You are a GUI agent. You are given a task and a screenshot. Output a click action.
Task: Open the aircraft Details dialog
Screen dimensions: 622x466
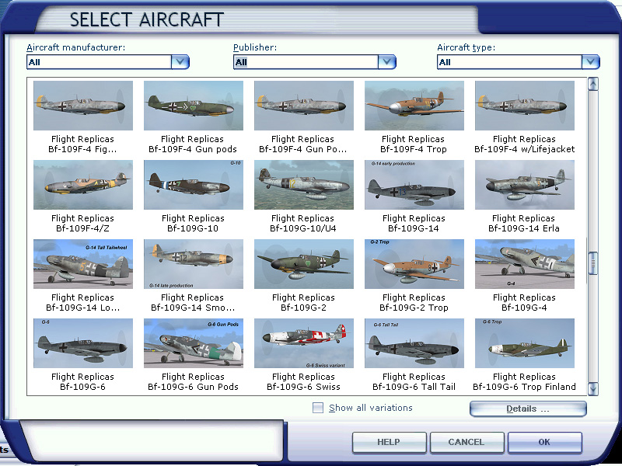528,409
